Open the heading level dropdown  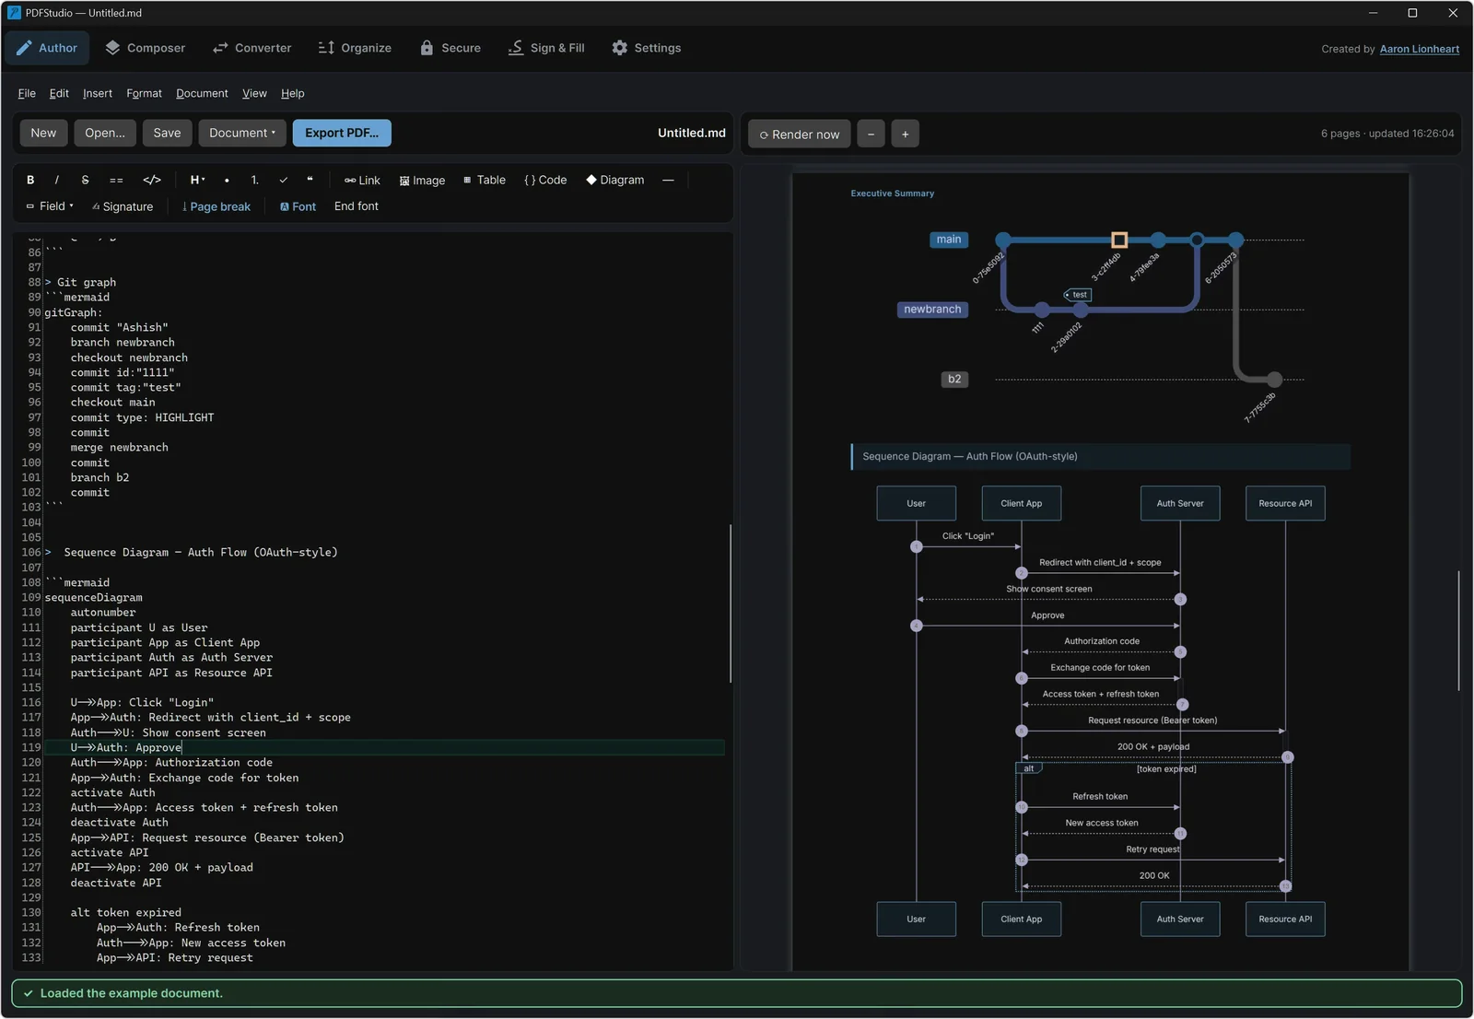pos(197,181)
